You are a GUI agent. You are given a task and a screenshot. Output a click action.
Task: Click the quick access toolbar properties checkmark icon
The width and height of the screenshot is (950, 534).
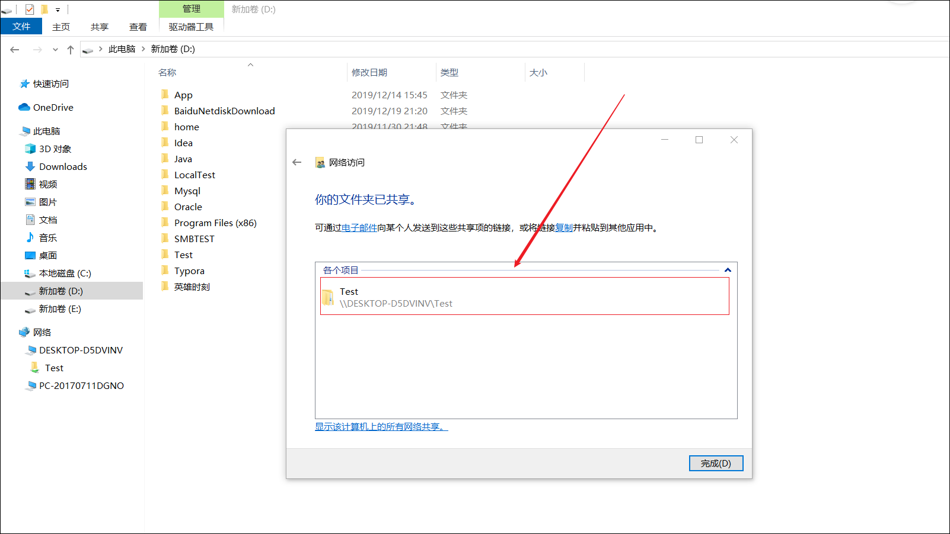click(30, 9)
